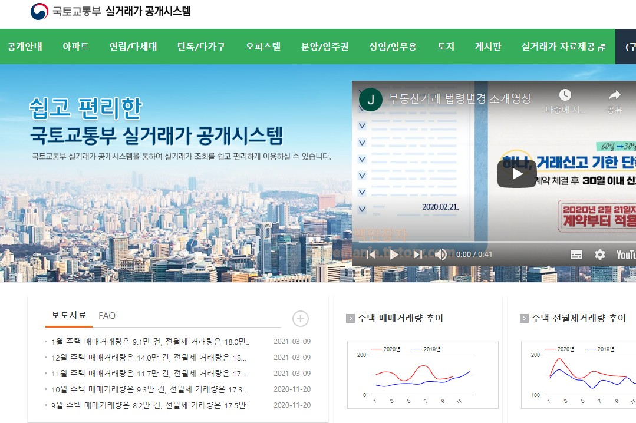Screen dimensions: 636x423
Task: Open video title 부동산거래 법령변경 소개영상
Action: pyautogui.click(x=460, y=98)
